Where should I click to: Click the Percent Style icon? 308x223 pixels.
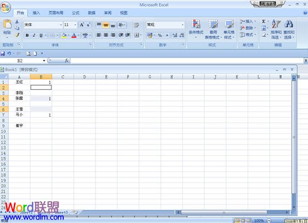click(160, 35)
